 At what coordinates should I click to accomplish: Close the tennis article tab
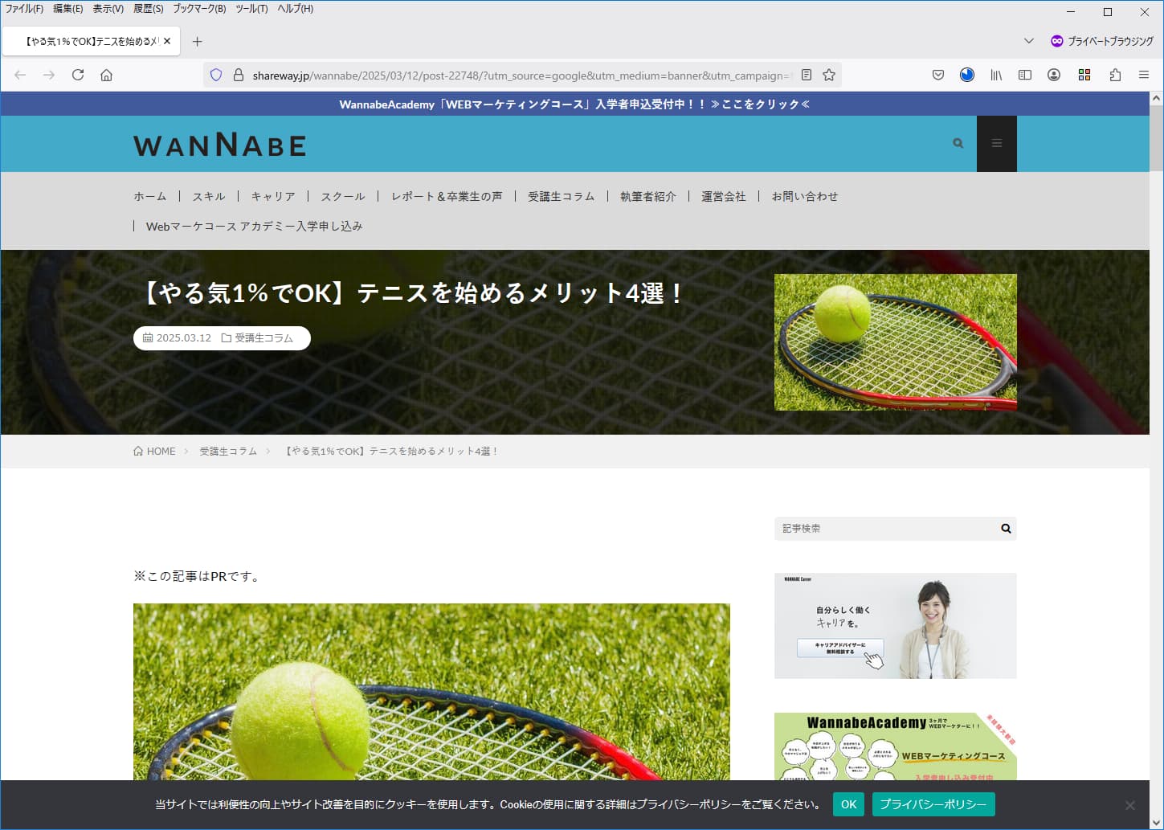(x=167, y=41)
